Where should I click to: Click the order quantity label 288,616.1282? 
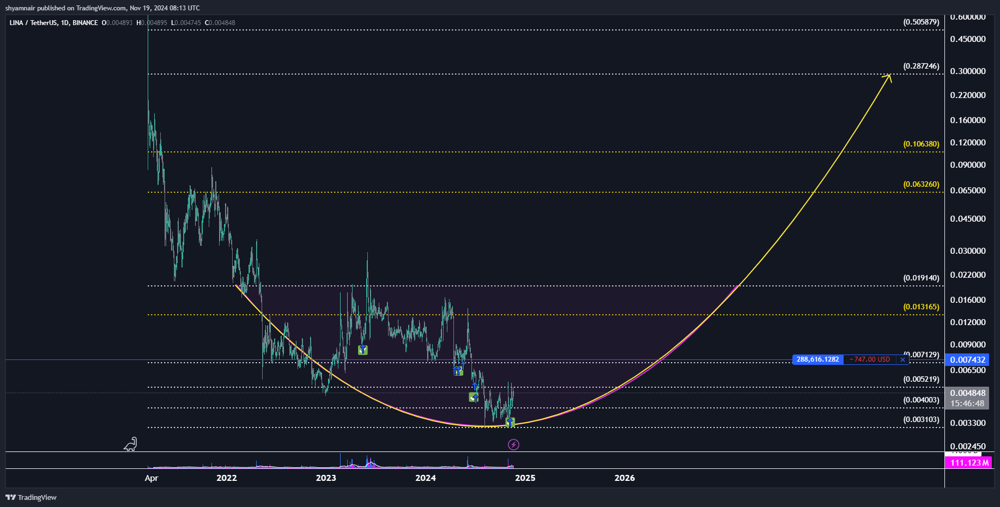coord(817,359)
